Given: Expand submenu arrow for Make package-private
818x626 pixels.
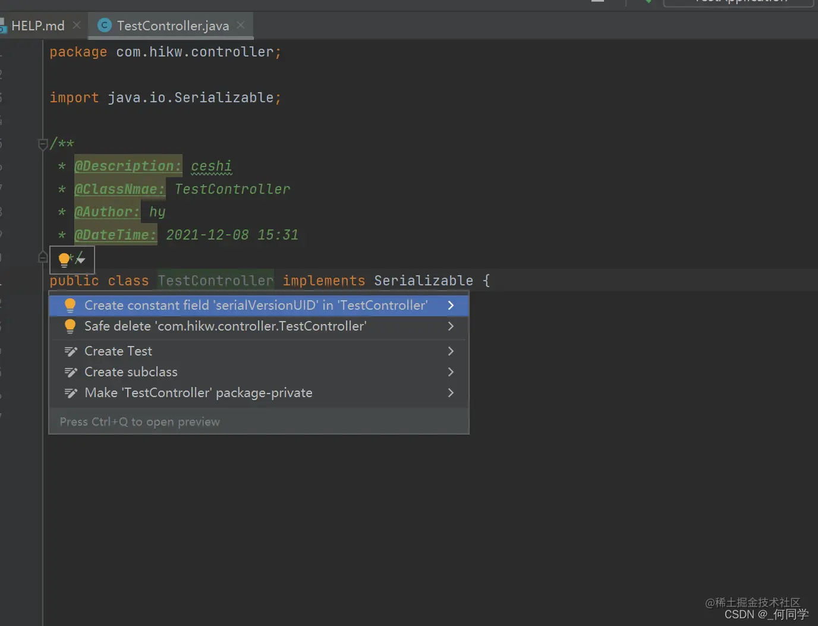Looking at the screenshot, I should pos(451,392).
